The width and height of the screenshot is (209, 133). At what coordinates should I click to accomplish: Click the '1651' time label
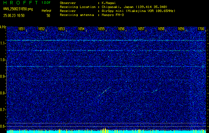[x=21, y=29]
